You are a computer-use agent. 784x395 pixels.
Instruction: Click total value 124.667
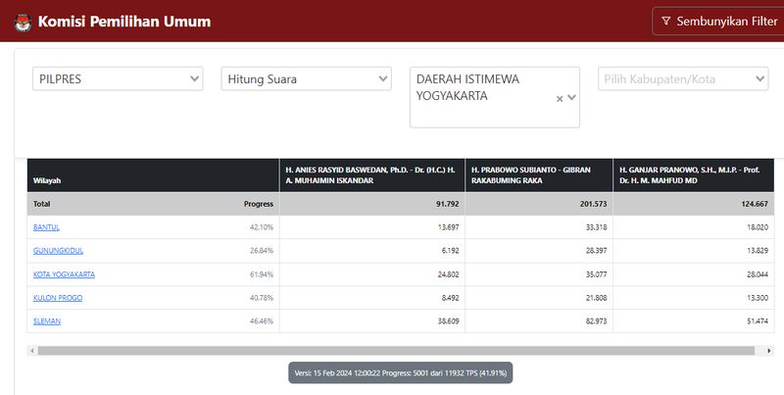pos(755,204)
